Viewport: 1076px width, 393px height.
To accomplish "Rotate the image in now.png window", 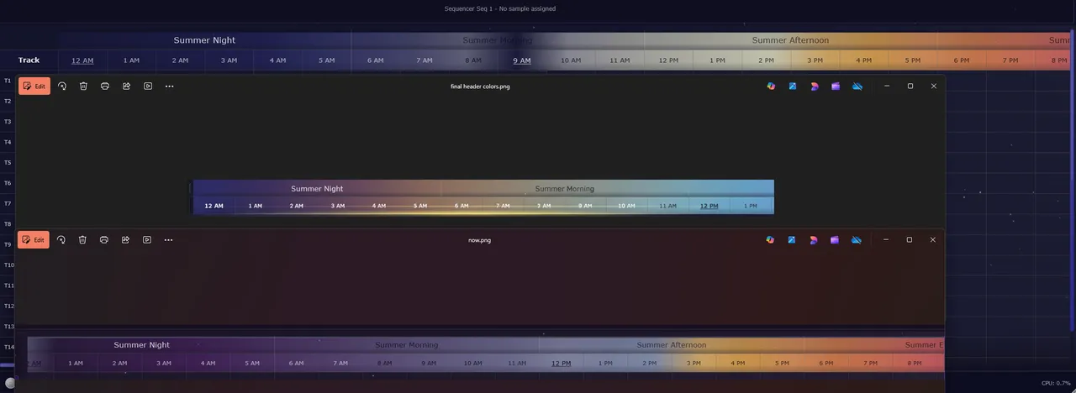I will pyautogui.click(x=61, y=239).
